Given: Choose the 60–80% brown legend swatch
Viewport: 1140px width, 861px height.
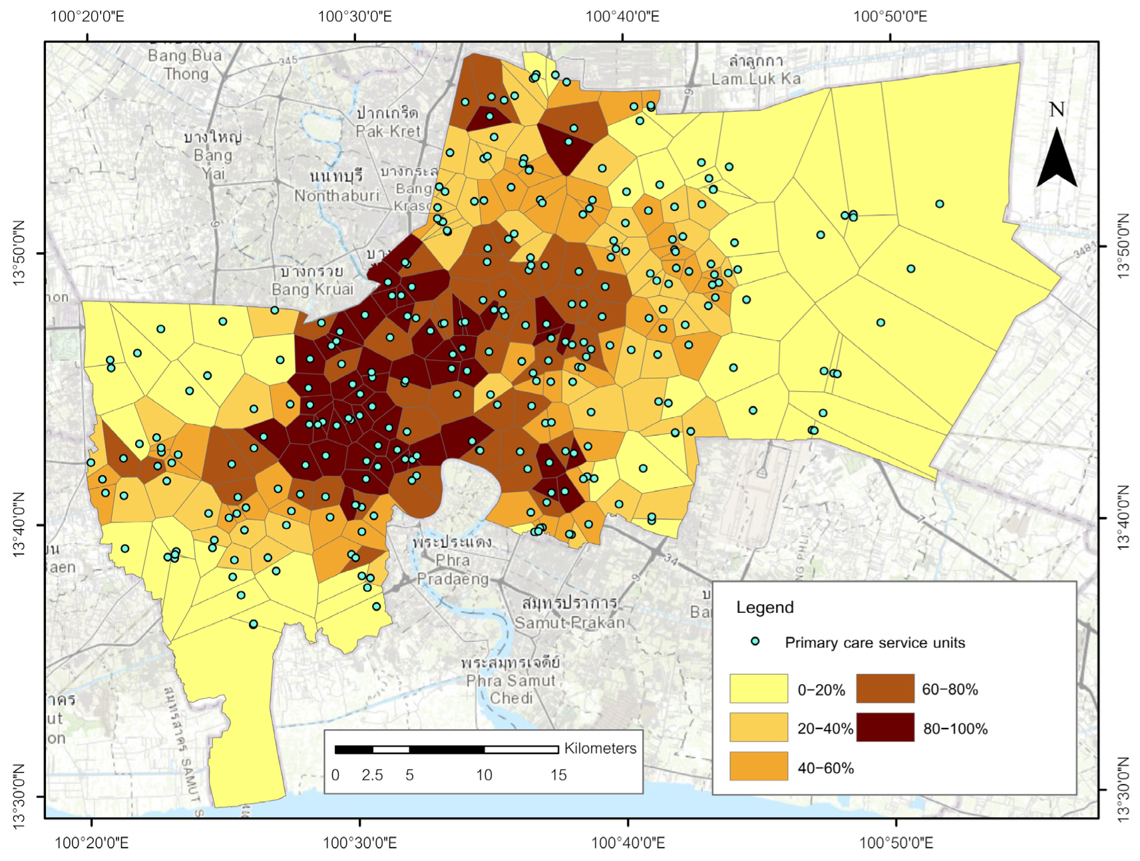Looking at the screenshot, I should (x=884, y=688).
